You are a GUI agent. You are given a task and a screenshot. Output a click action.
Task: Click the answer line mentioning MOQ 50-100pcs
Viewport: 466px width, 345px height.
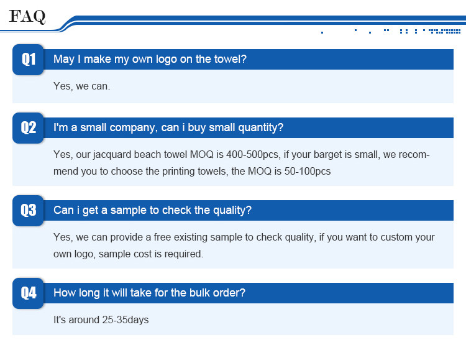pyautogui.click(x=192, y=172)
